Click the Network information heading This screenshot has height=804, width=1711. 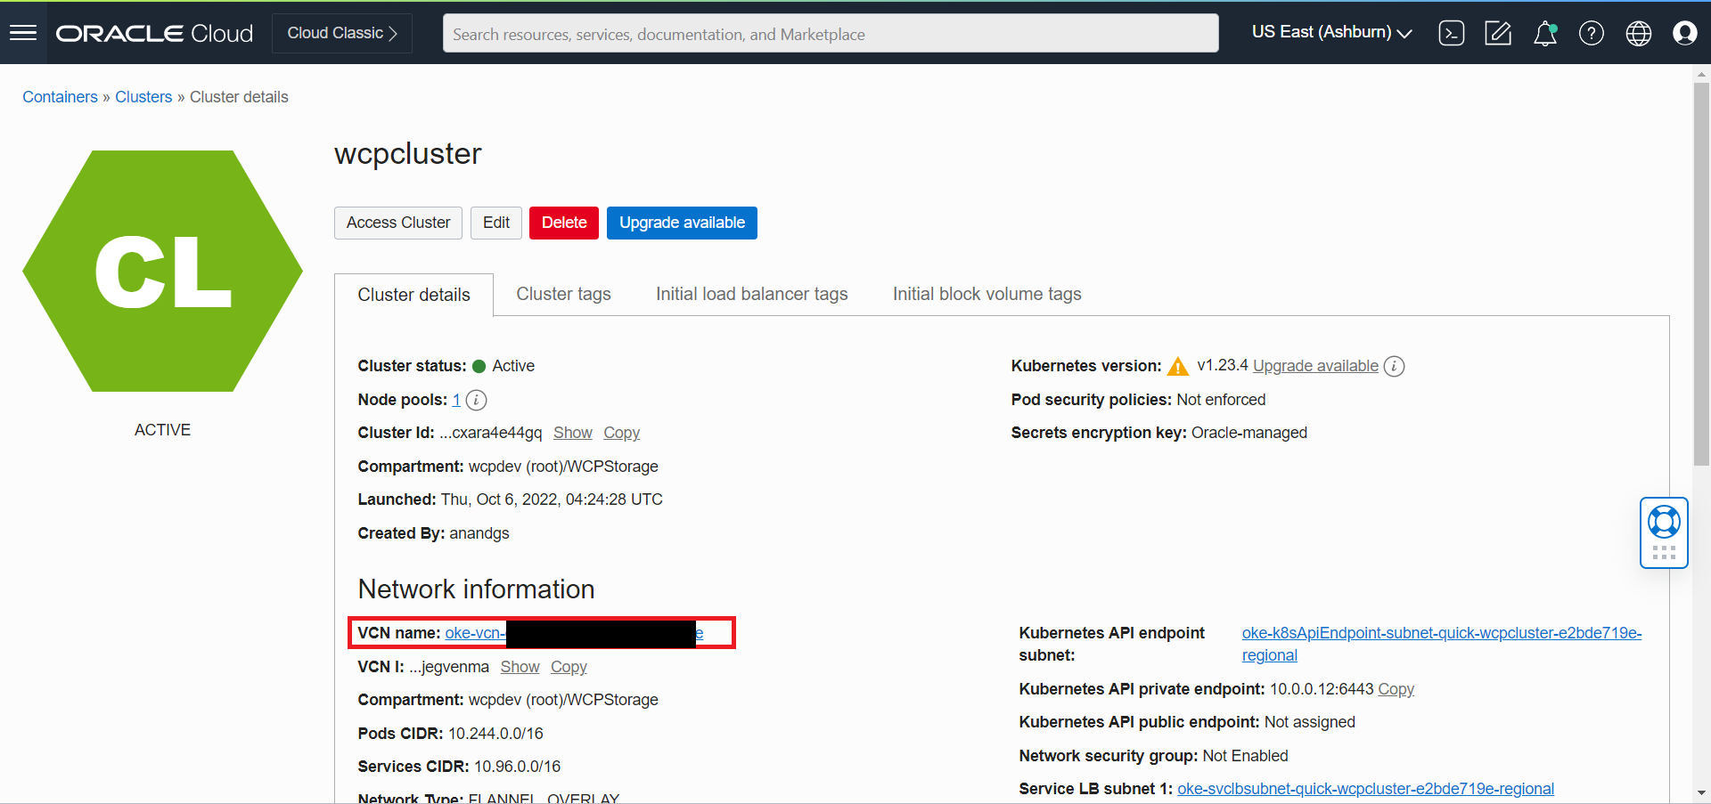coord(476,589)
